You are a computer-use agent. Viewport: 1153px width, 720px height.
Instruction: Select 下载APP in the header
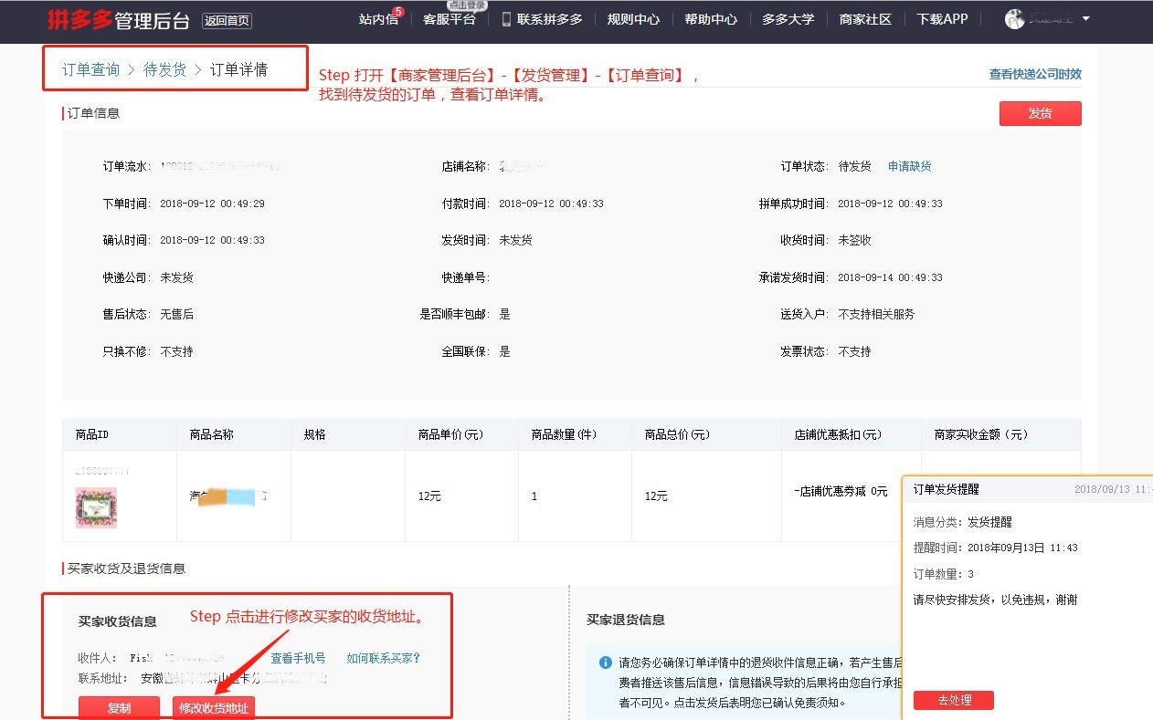pos(942,19)
